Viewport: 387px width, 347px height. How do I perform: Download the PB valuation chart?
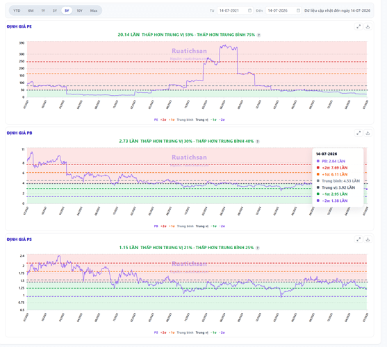tap(368, 133)
